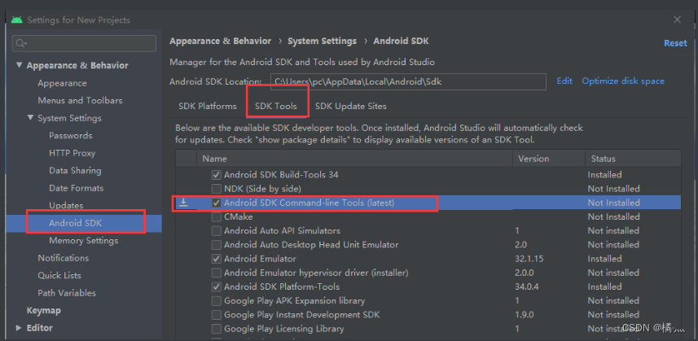Enable Google Play Instant Development SDK

click(x=217, y=315)
